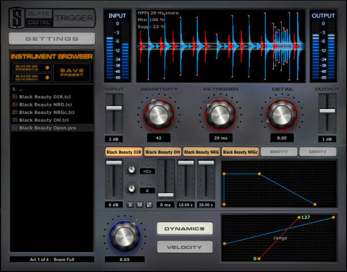Screen dimensions: 347x272
Task: Select the first EMPTY sample slot
Action: click(279, 152)
